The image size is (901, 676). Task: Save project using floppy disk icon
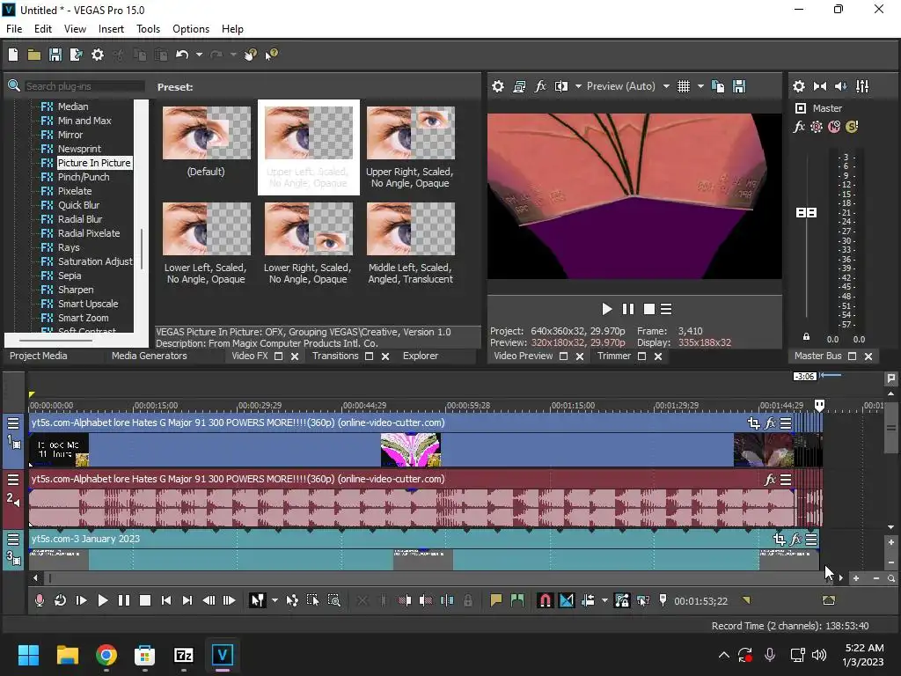point(55,55)
